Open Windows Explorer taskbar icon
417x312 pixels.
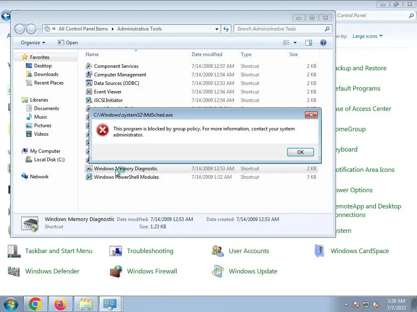tap(86, 304)
